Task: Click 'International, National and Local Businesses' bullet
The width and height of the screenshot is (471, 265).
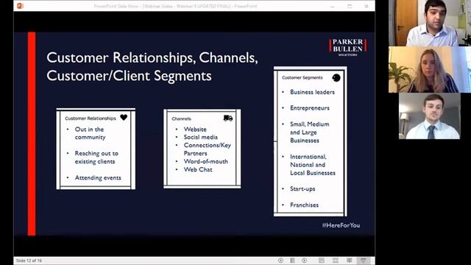Action: click(313, 165)
